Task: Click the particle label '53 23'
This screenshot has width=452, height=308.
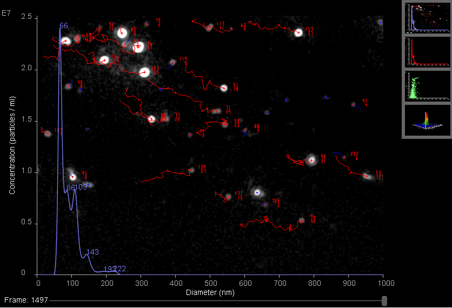Action: pos(237,123)
